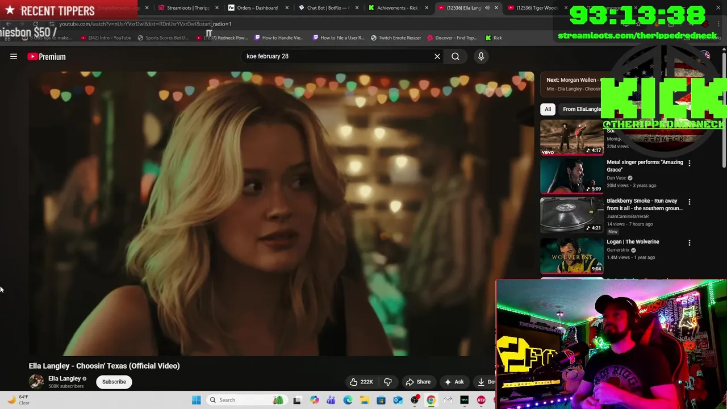Switch to Achievements Kick tab
The width and height of the screenshot is (727, 409).
[397, 8]
